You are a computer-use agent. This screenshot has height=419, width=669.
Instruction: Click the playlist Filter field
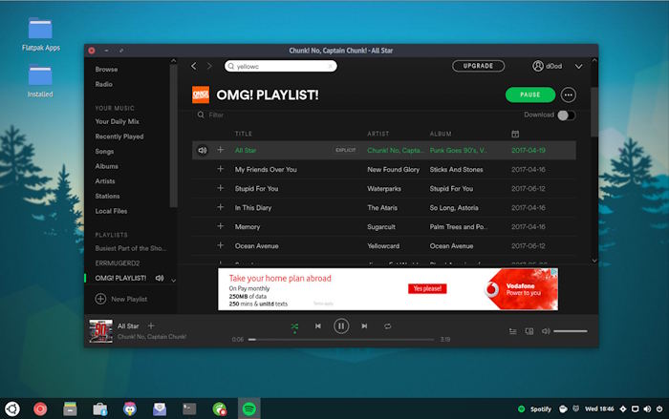pos(216,115)
